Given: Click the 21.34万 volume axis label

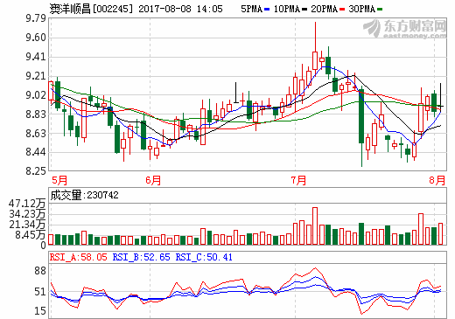Looking at the screenshot, I should point(27,225).
